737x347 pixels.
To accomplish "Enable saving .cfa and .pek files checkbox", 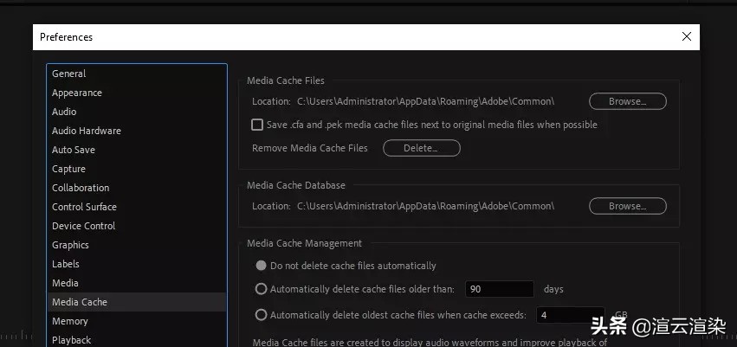I will [257, 125].
